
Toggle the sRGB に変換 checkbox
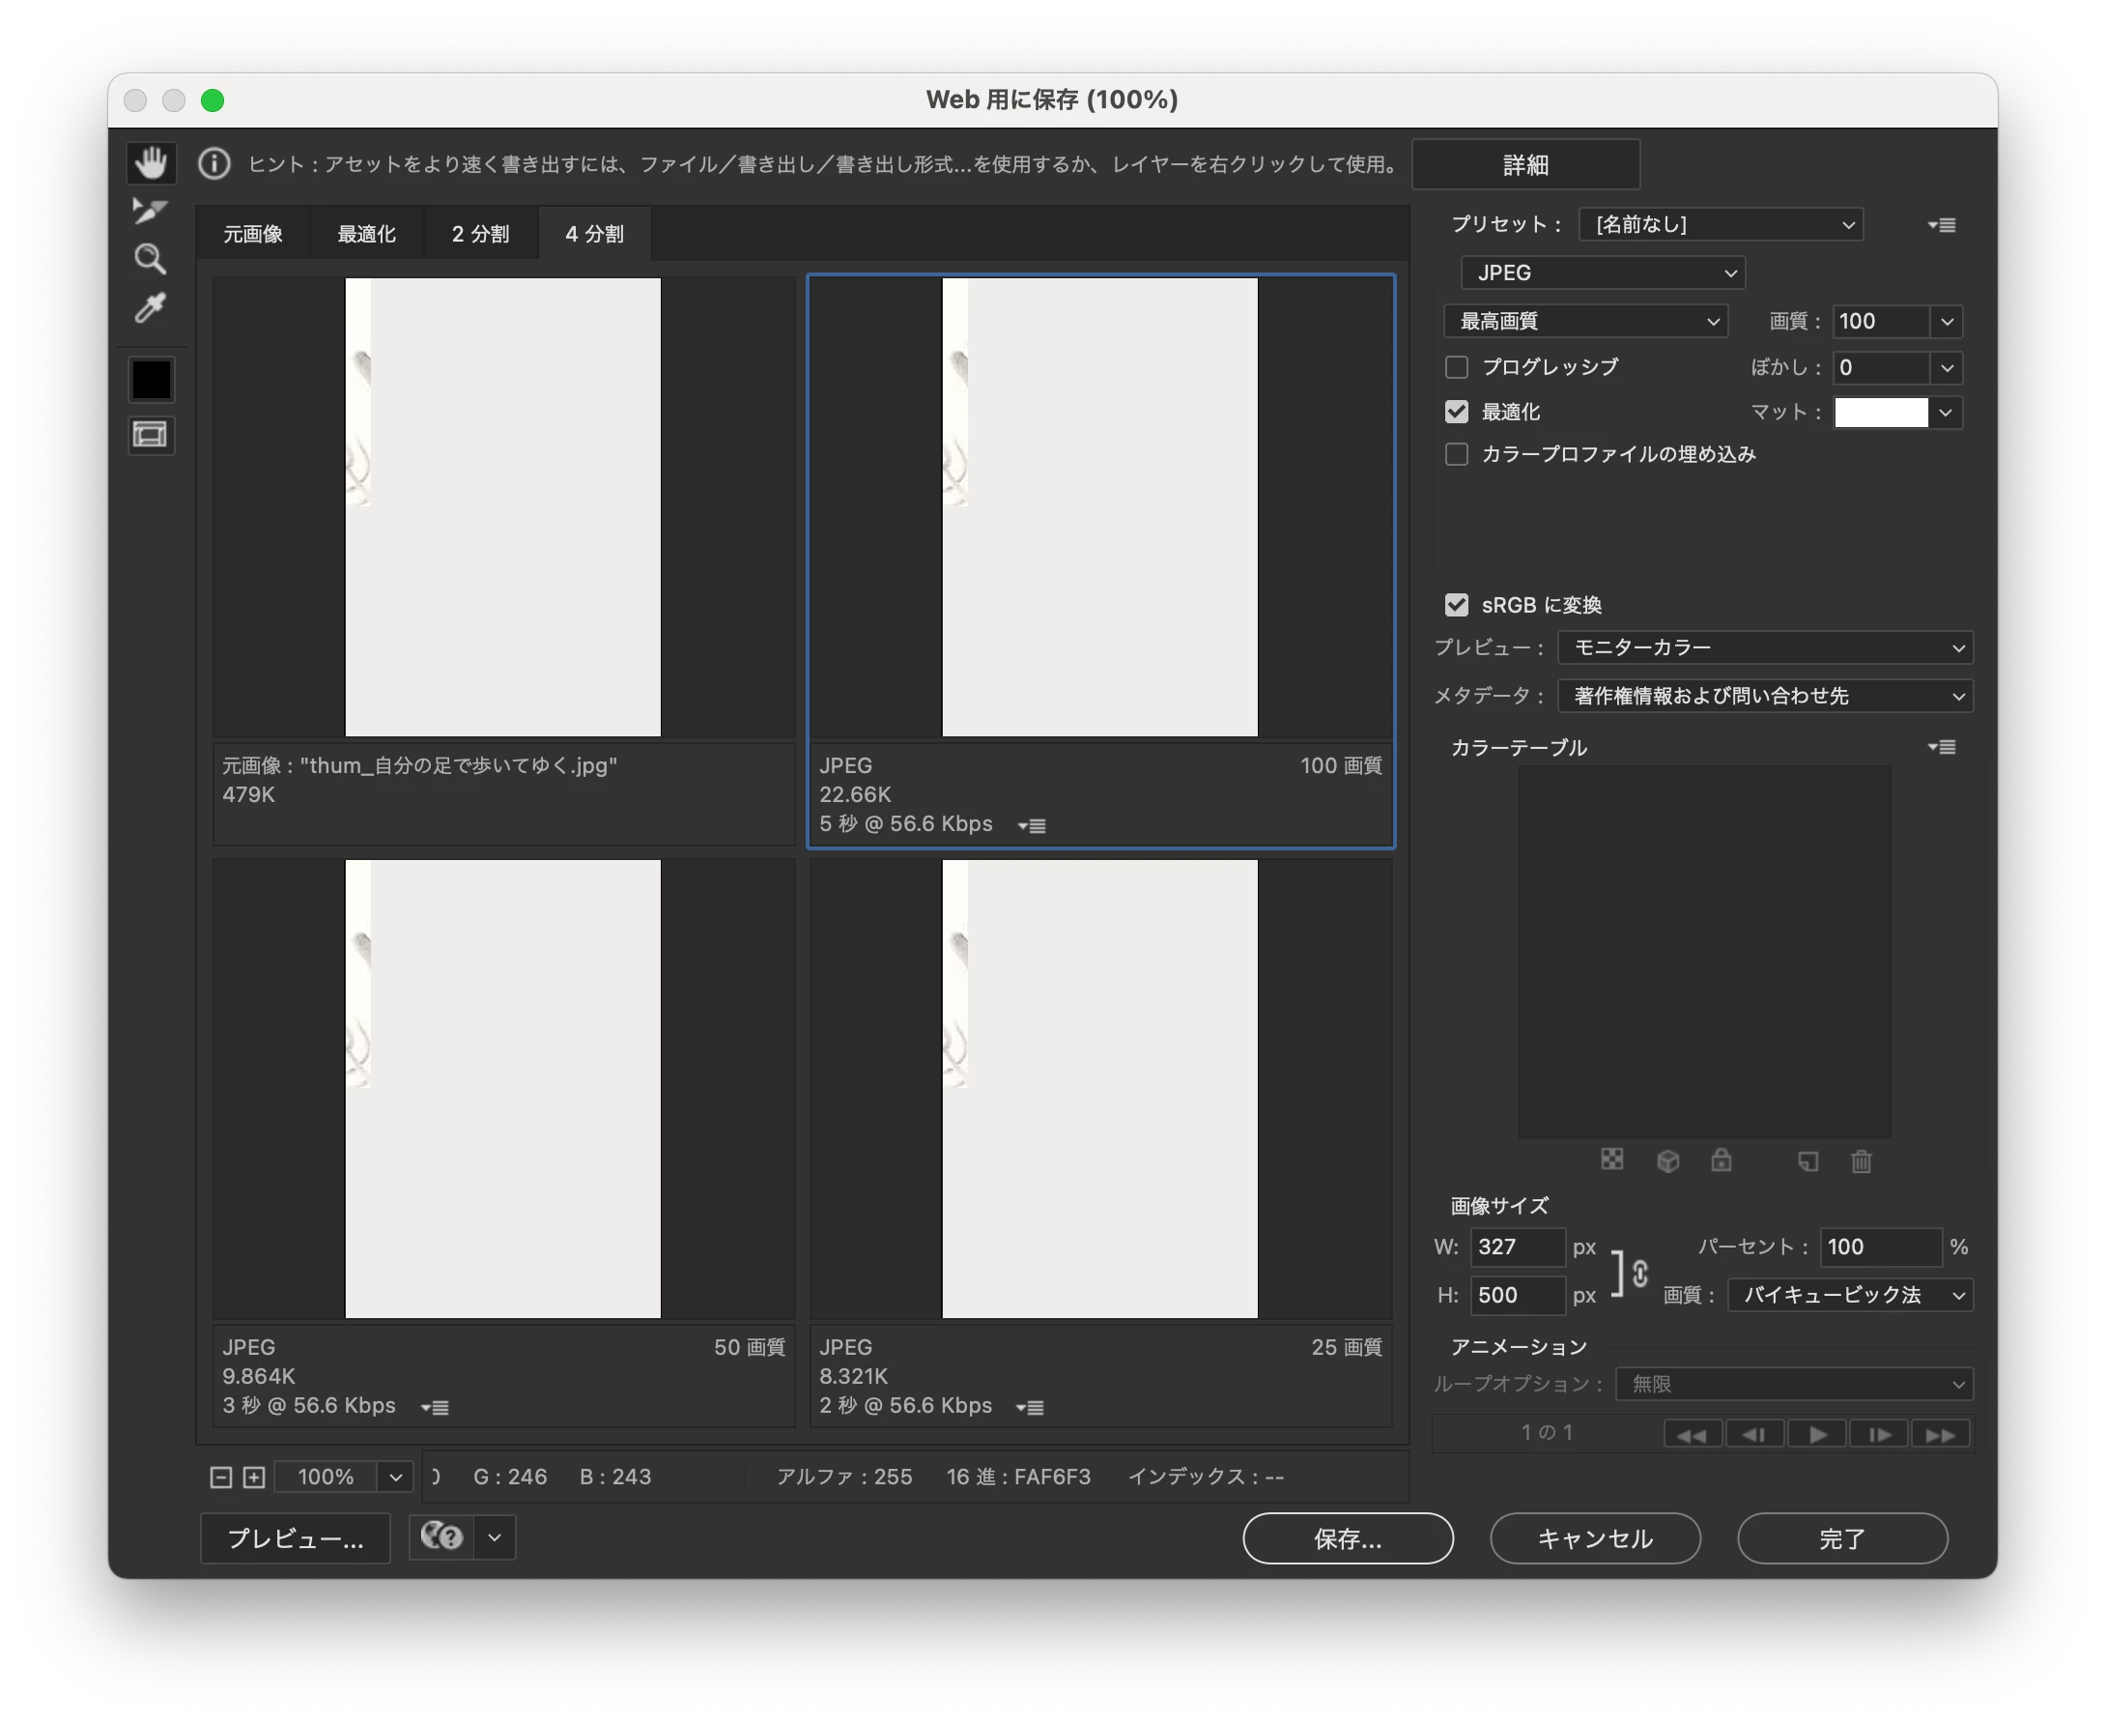tap(1457, 605)
